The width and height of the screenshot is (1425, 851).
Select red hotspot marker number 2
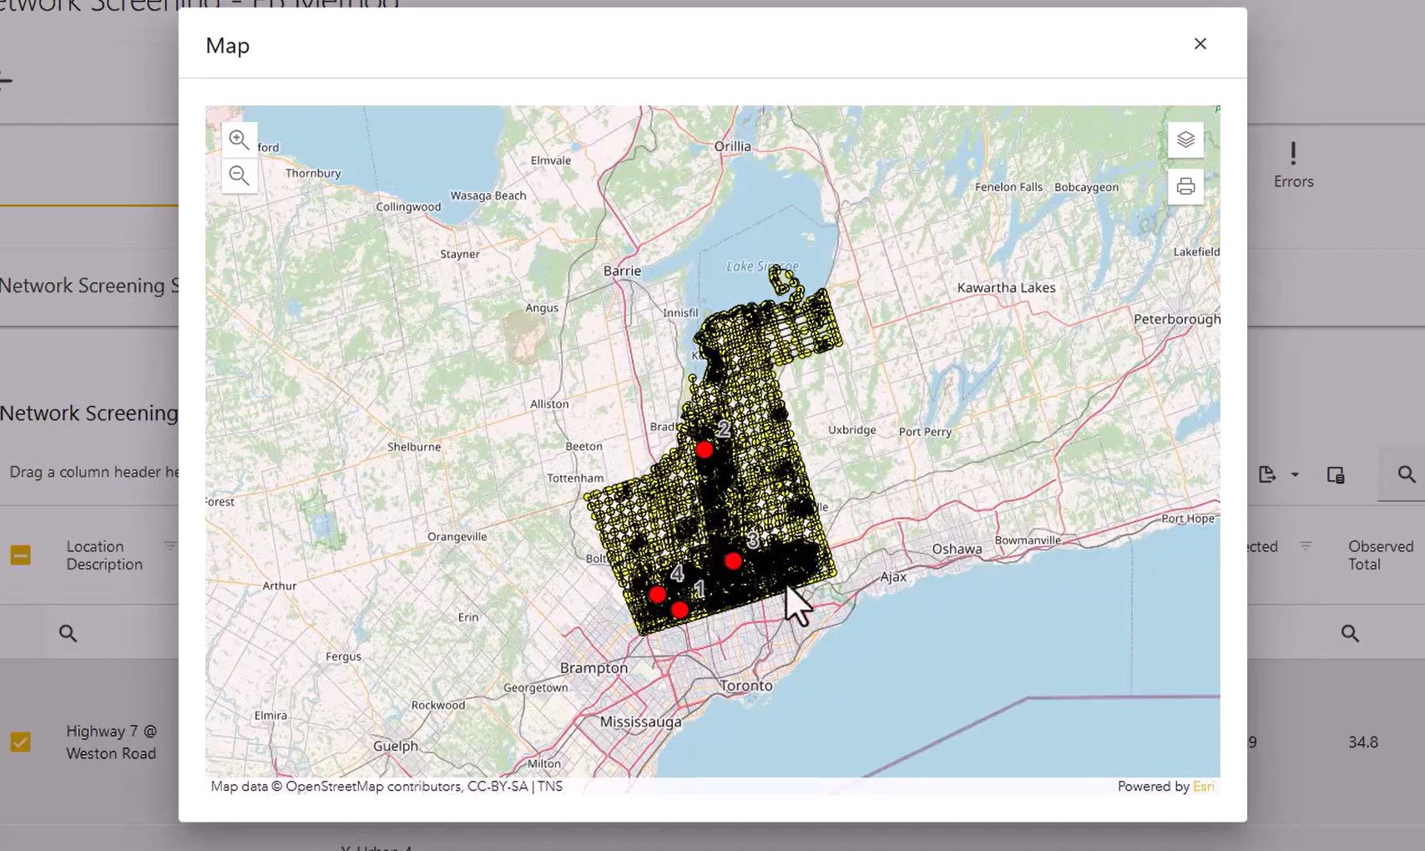[x=705, y=450]
